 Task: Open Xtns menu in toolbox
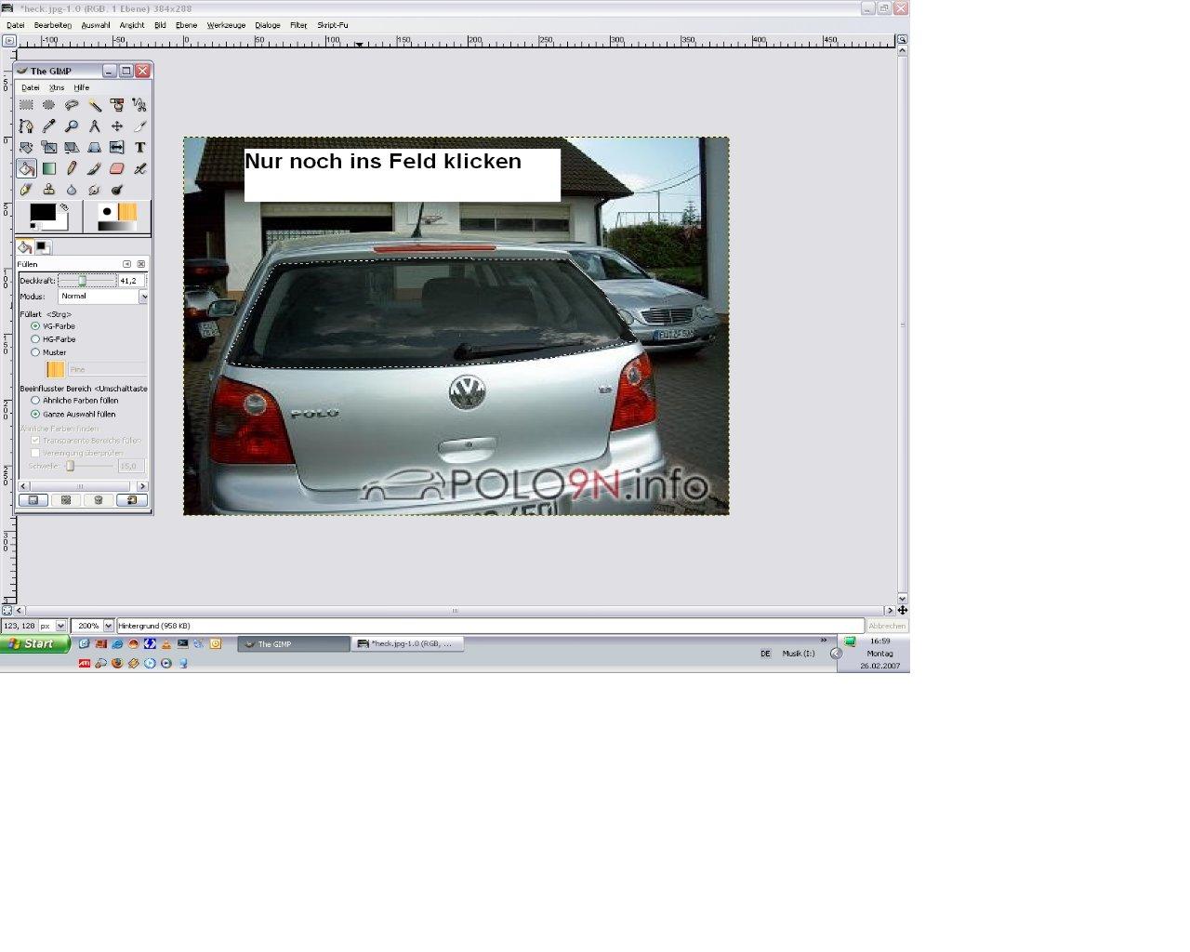57,87
